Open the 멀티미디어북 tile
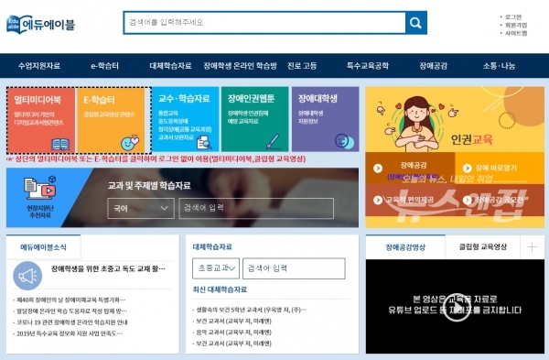 coord(40,120)
